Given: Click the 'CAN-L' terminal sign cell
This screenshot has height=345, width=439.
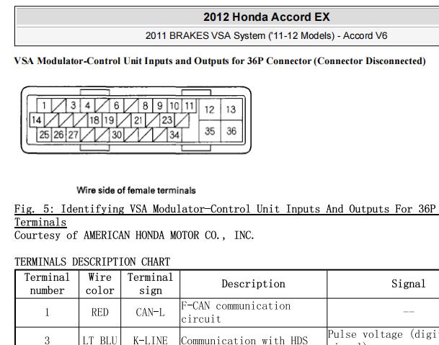Looking at the screenshot, I should coord(151,313).
